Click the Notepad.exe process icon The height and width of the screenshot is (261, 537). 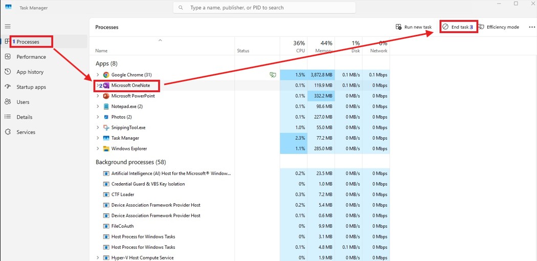106,106
